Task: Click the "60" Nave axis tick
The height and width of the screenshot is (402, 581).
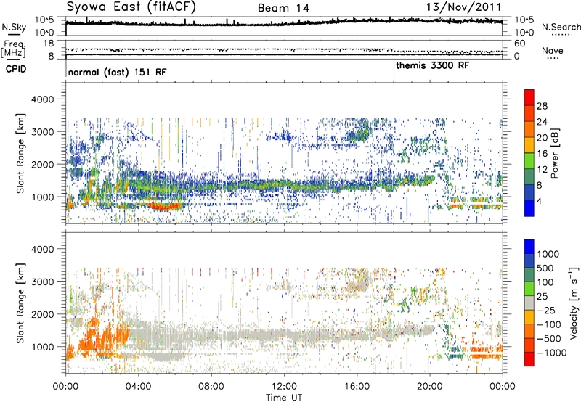Action: [520, 44]
